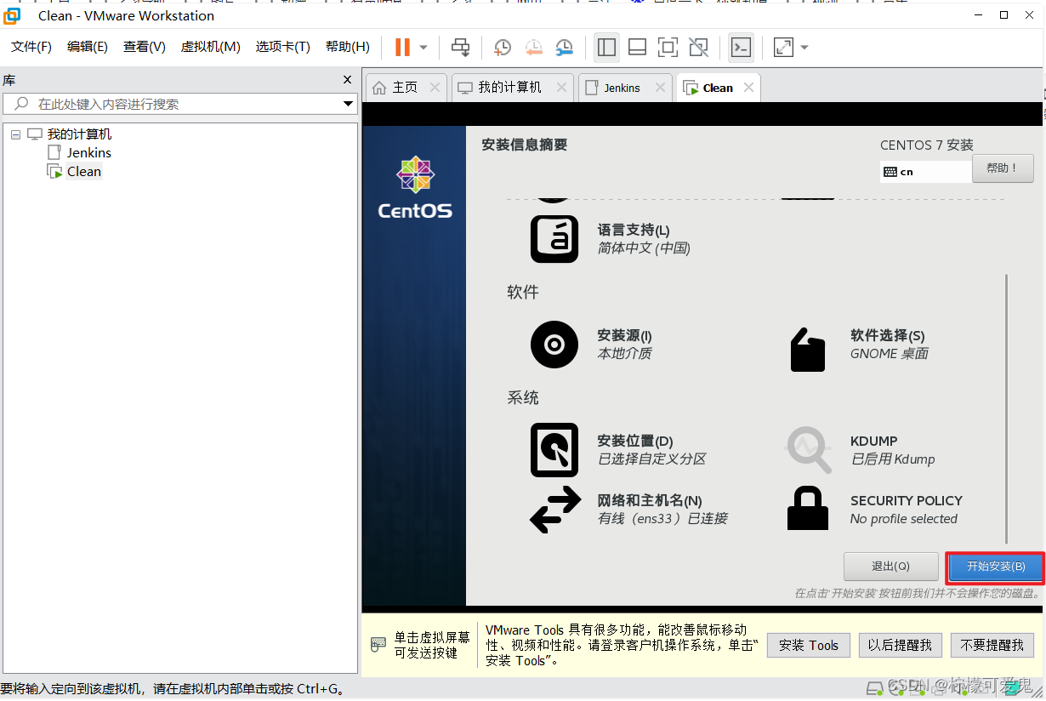The width and height of the screenshot is (1046, 701).
Task: Click the 开始安装(B) button
Action: (996, 567)
